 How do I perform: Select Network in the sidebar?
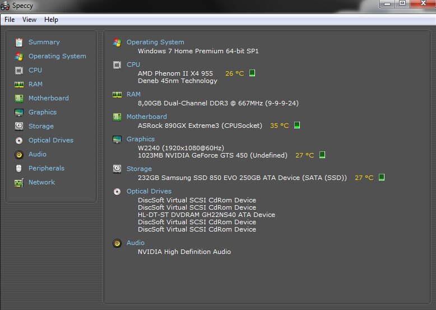click(41, 182)
